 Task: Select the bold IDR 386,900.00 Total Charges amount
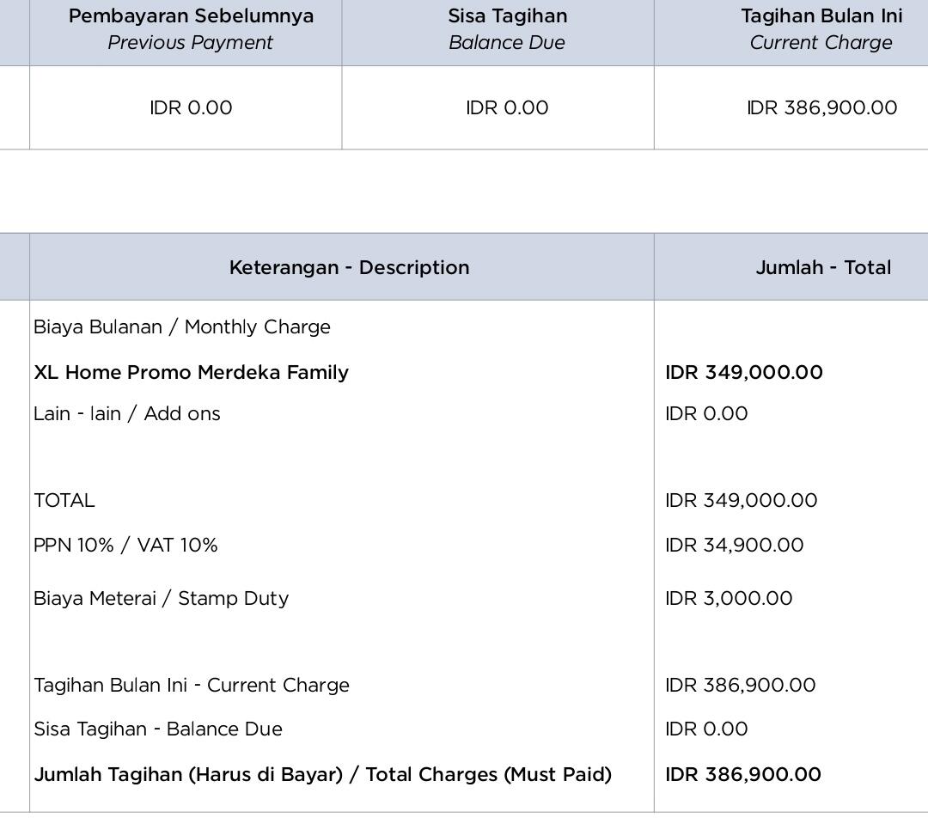(x=742, y=775)
